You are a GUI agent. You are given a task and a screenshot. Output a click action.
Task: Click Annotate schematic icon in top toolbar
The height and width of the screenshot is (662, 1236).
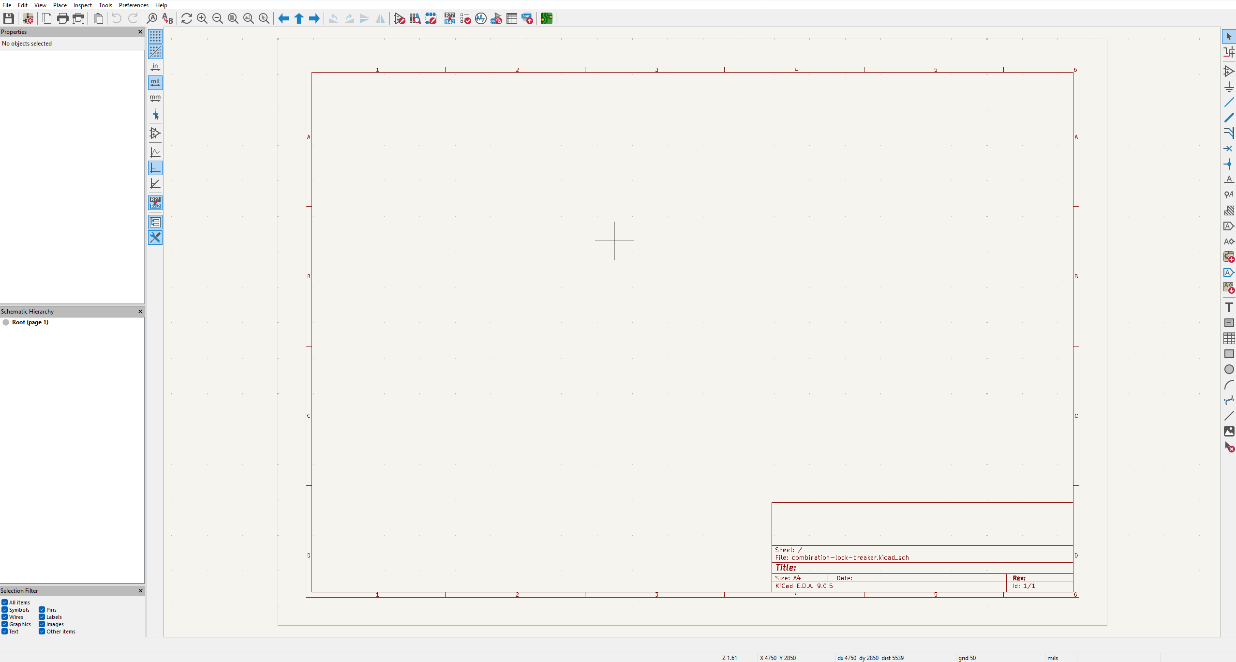pos(450,18)
